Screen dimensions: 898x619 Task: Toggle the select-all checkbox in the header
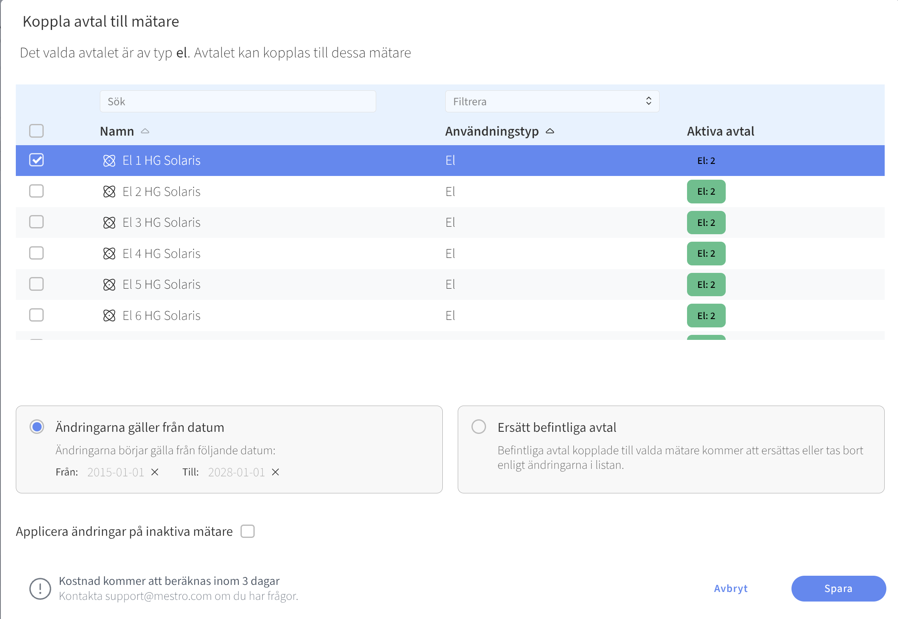[37, 131]
